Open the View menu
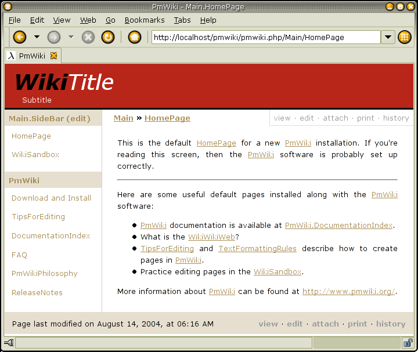Viewport: 418px width, 352px height. (x=62, y=20)
